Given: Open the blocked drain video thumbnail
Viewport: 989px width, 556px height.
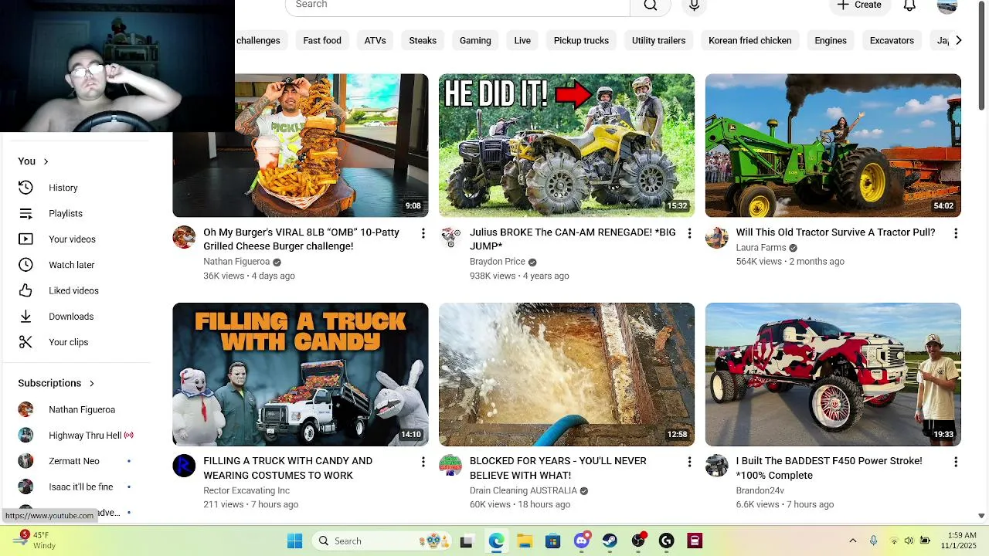Looking at the screenshot, I should (566, 375).
